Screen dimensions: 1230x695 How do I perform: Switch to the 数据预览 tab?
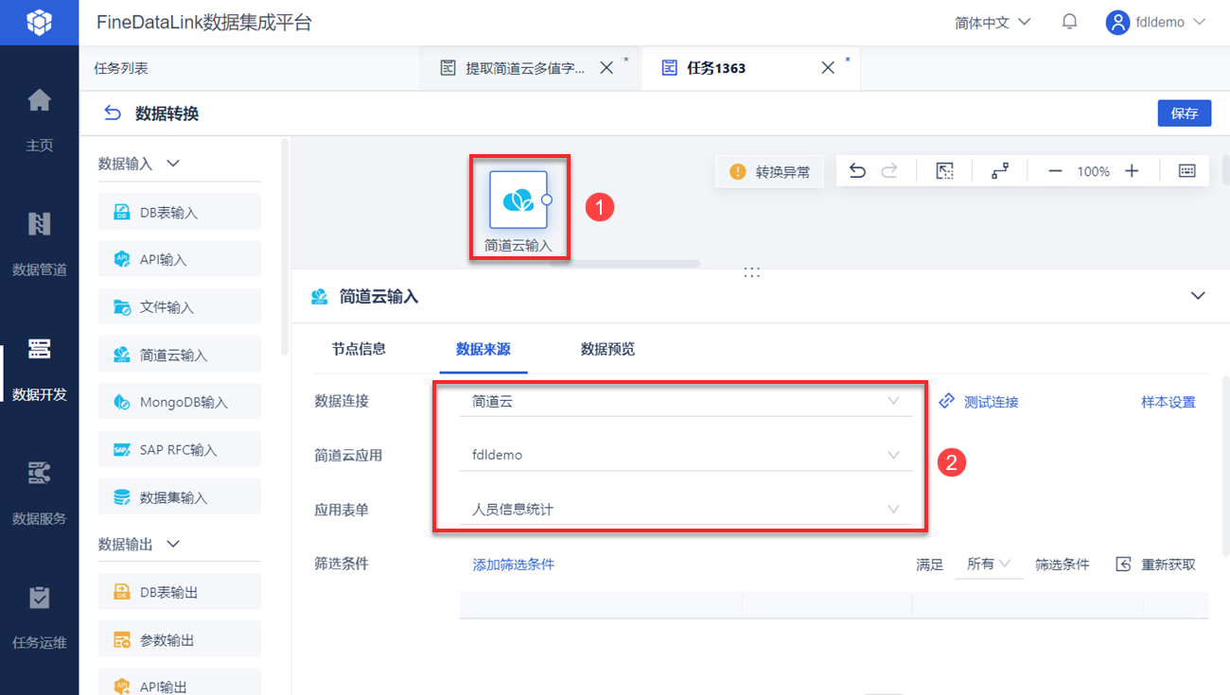[x=607, y=349]
